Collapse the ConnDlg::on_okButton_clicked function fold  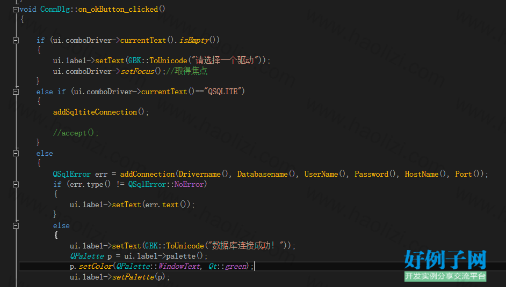tap(16, 10)
